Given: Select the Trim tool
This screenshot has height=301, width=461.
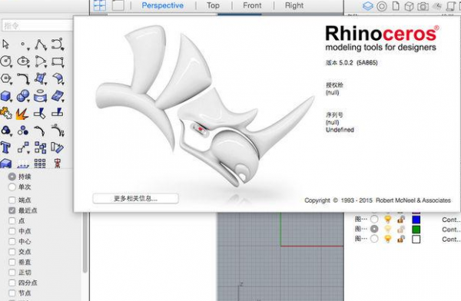Looking at the screenshot, I should pos(40,113).
